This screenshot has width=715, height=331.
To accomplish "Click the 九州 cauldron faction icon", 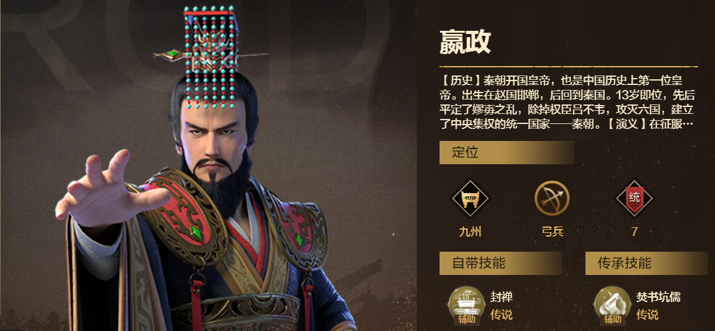I will pos(470,199).
